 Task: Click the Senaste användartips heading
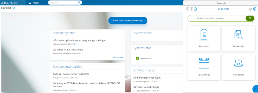pyautogui.click(x=67, y=66)
